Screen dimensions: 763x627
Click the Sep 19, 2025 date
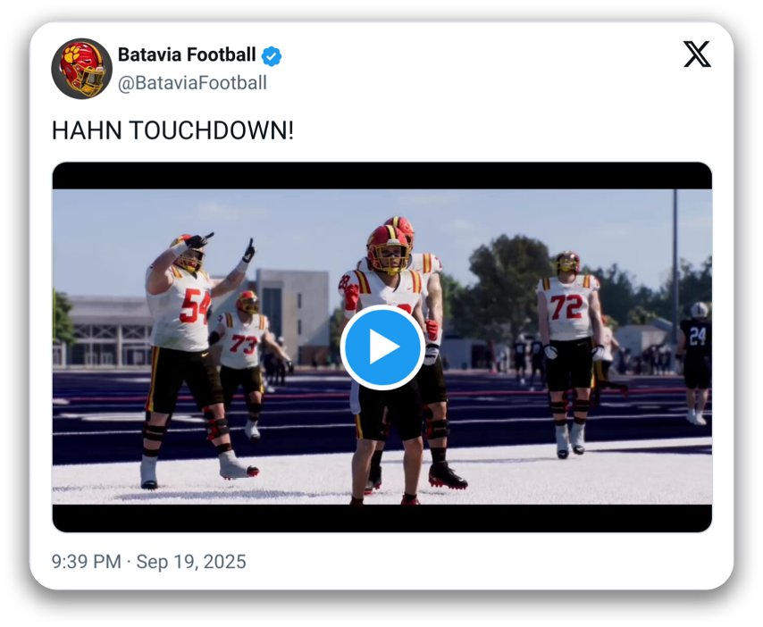point(191,562)
